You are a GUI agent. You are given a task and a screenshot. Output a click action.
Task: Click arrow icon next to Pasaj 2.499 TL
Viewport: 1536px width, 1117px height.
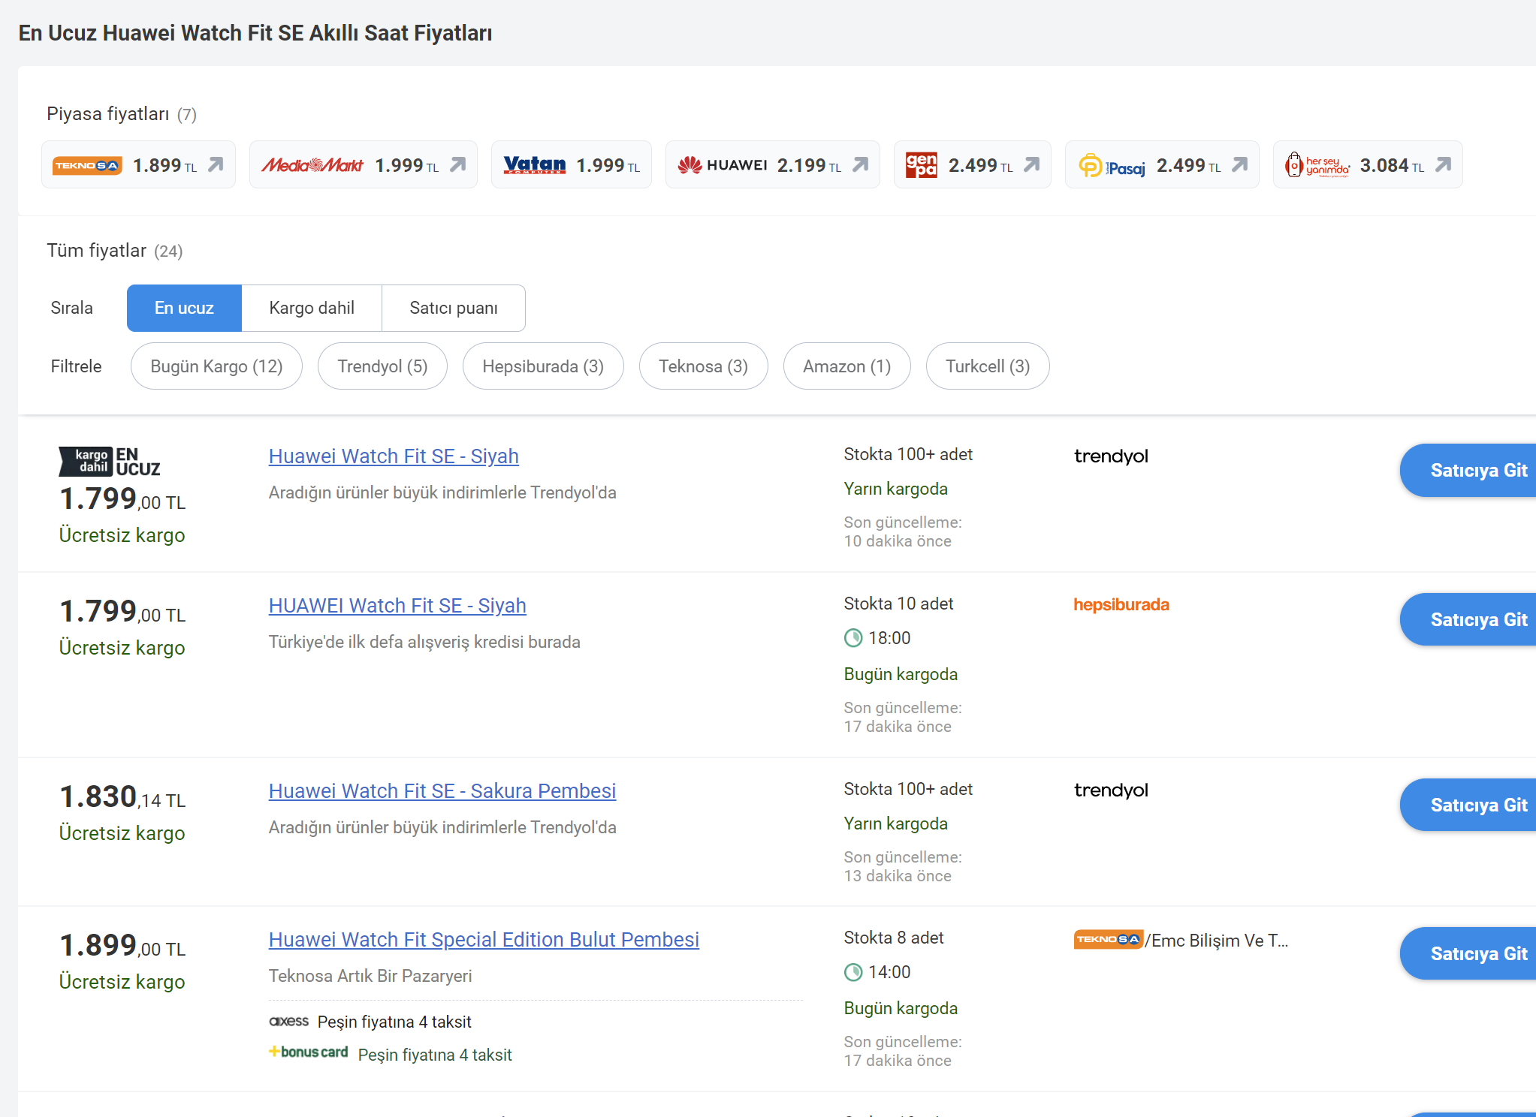pyautogui.click(x=1240, y=164)
